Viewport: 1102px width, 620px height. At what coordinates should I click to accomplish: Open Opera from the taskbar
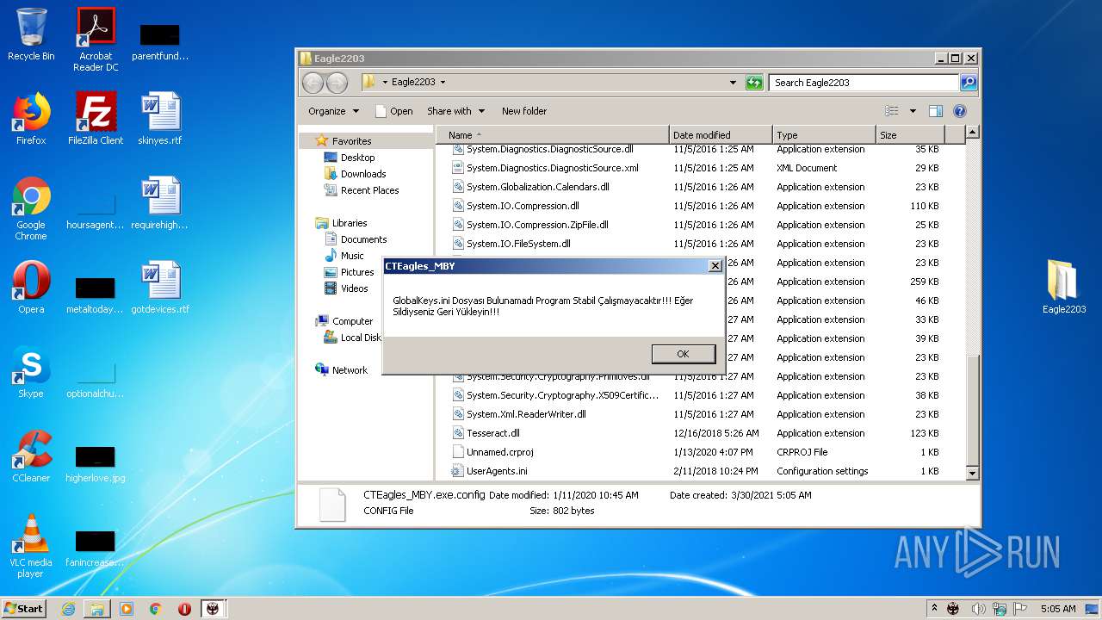(x=184, y=609)
